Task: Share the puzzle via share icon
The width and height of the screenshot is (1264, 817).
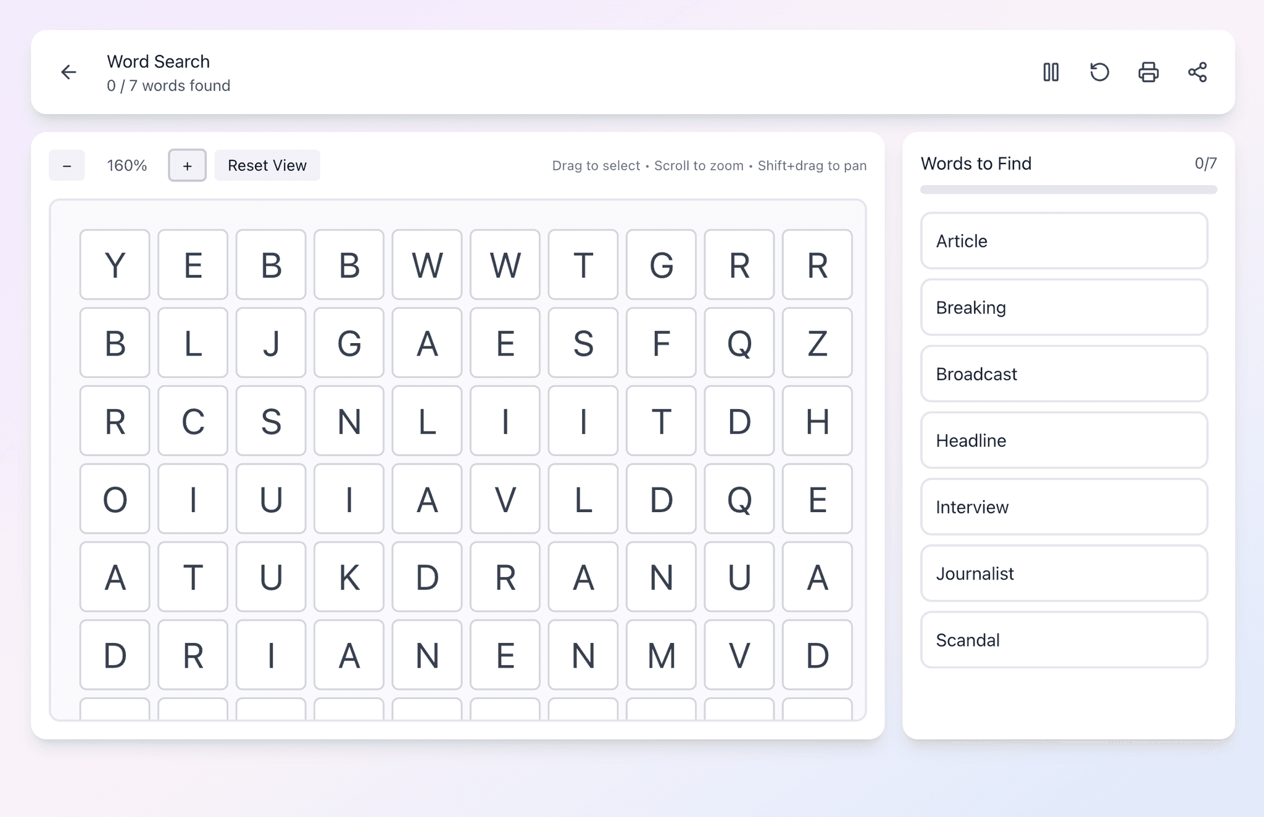Action: (1197, 72)
